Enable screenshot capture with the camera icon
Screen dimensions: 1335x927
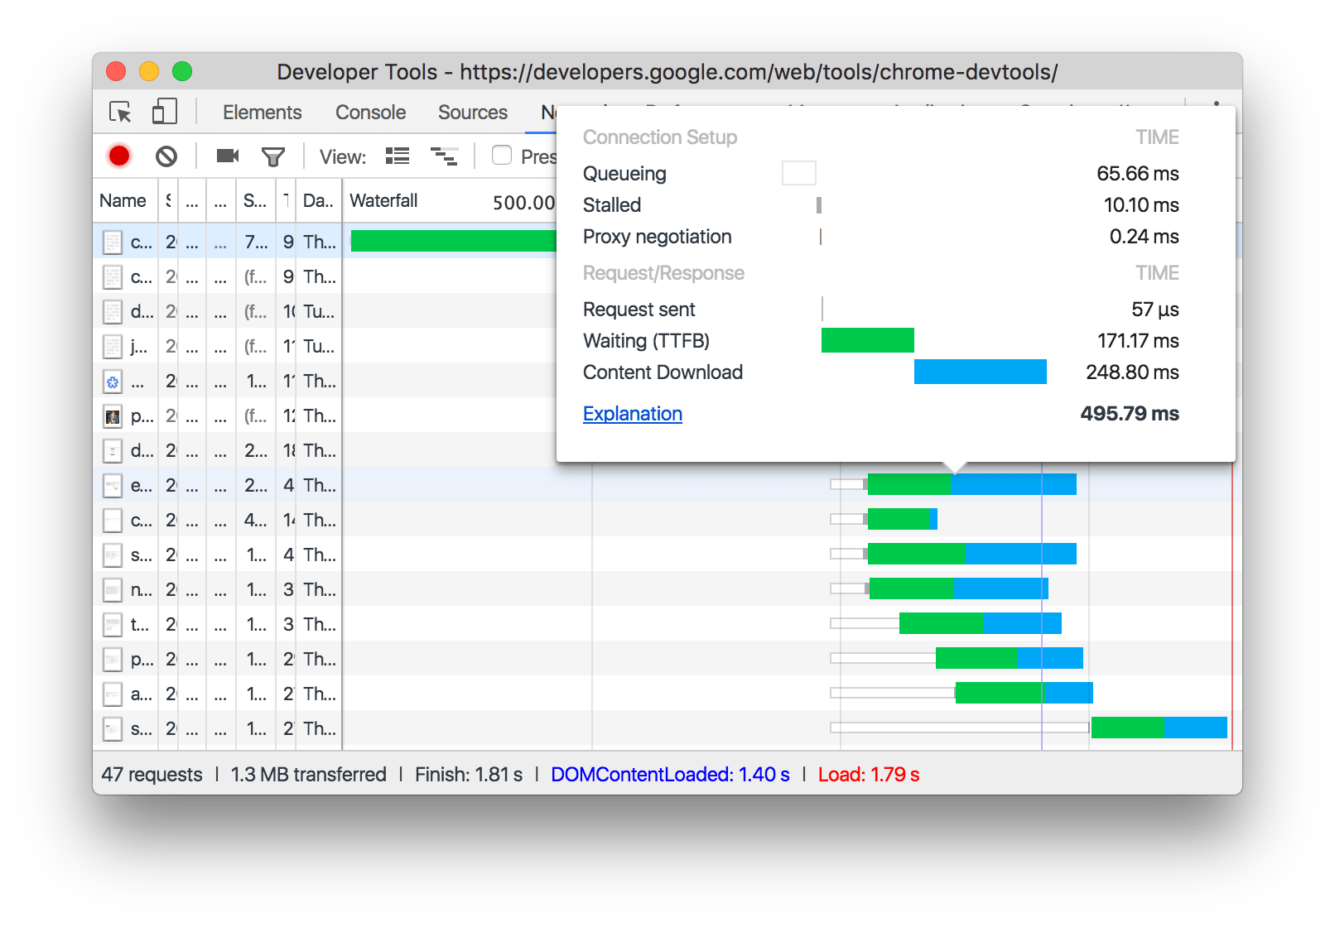click(x=226, y=156)
